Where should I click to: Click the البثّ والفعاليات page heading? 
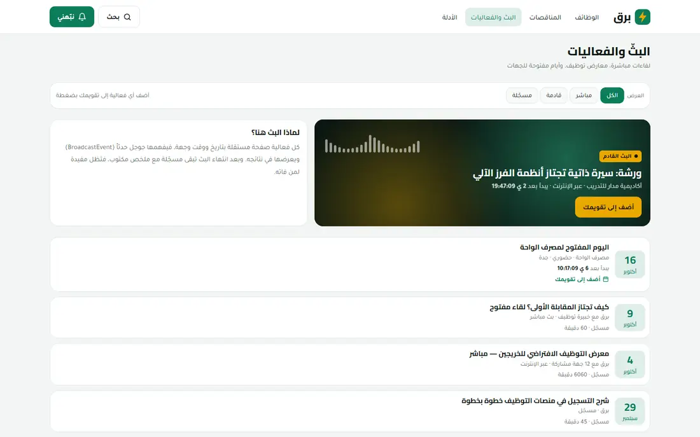608,52
